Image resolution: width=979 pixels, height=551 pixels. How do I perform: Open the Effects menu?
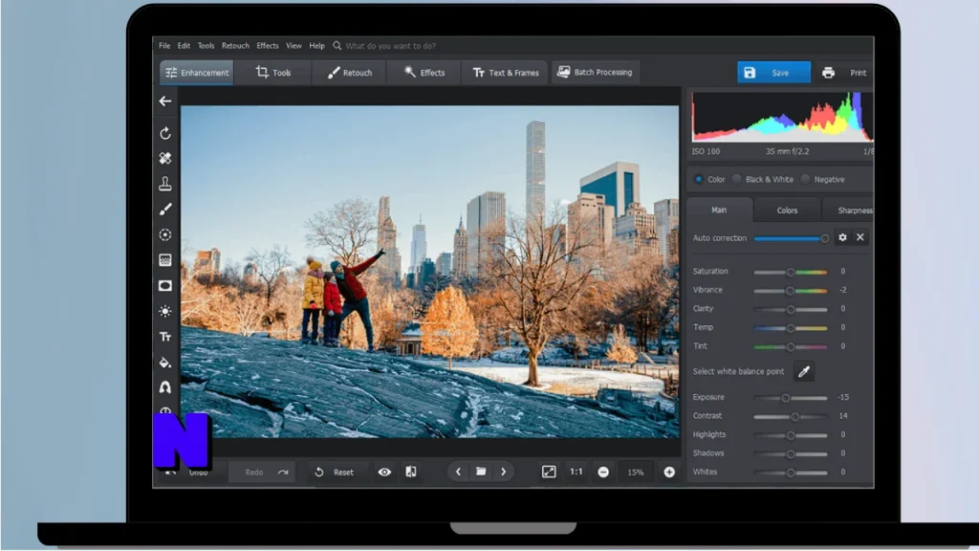click(x=268, y=46)
